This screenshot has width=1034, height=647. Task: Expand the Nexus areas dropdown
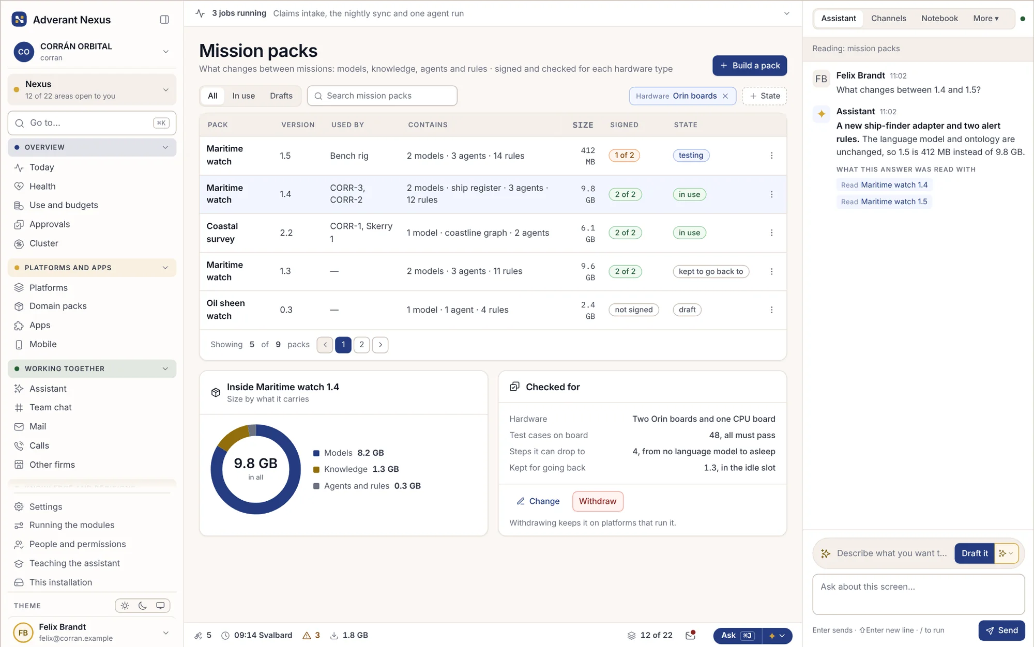click(166, 90)
